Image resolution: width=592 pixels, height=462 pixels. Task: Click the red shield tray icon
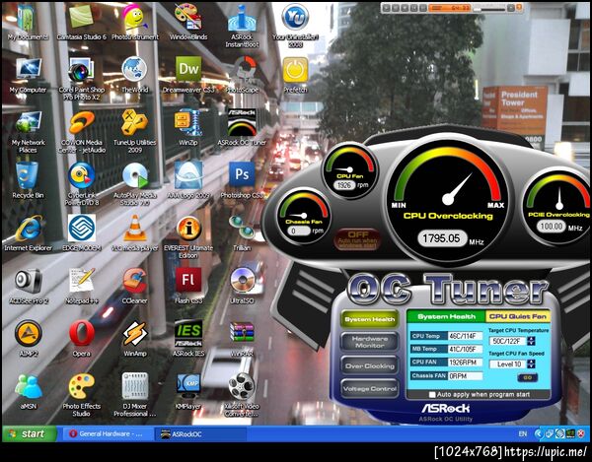click(581, 433)
